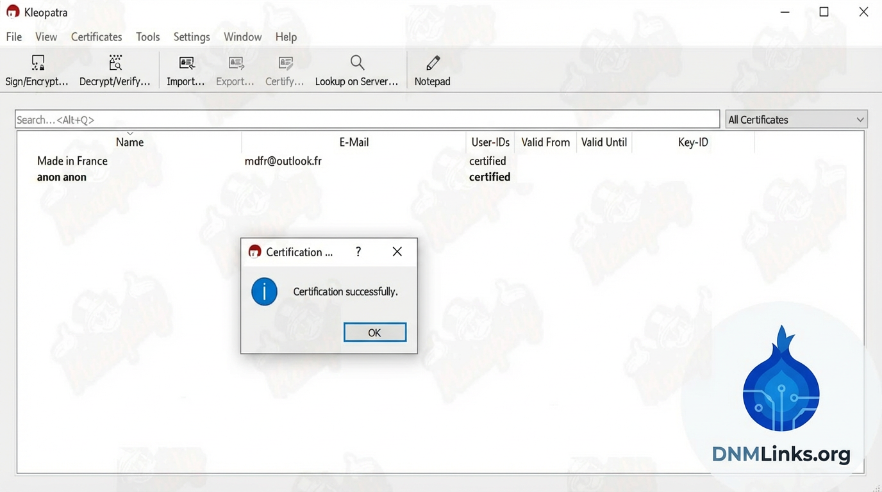Select the Made in France certificate

pos(72,161)
